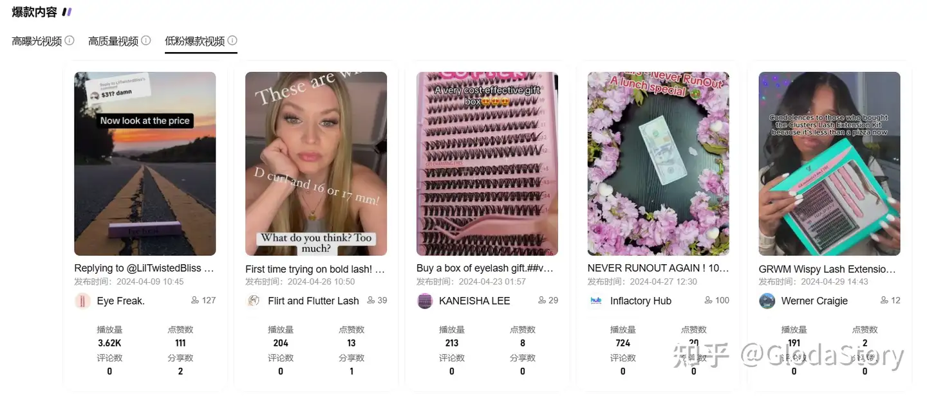Open the road sunset video thumbnail
The width and height of the screenshot is (927, 396).
(145, 164)
